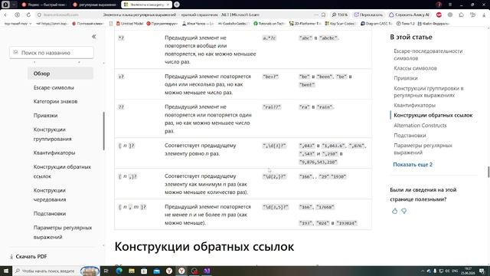This screenshot has width=490, height=276.
Task: Open Конструкции чередования in left navigation
Action: coord(50,195)
